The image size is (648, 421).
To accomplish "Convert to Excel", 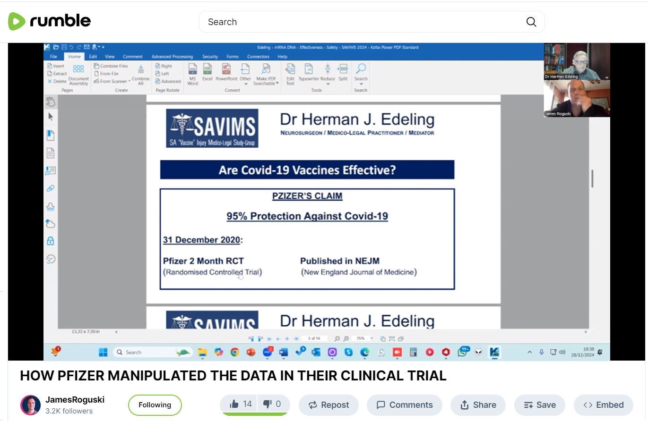I will tap(207, 72).
